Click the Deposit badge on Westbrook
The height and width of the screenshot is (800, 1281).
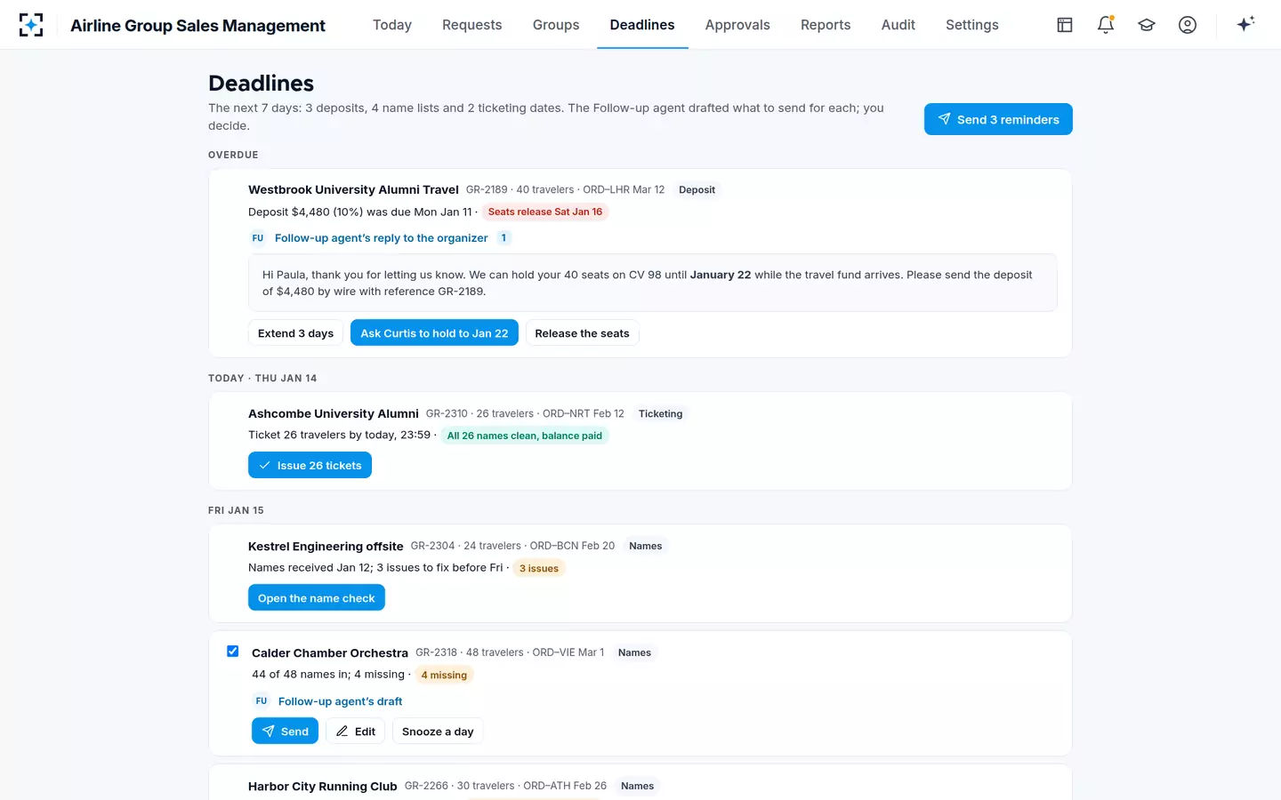pos(697,189)
